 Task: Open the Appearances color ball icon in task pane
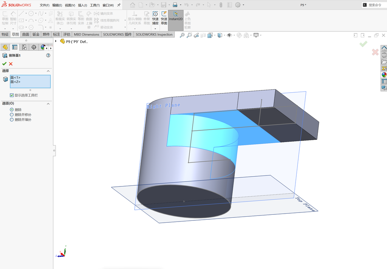pyautogui.click(x=384, y=75)
